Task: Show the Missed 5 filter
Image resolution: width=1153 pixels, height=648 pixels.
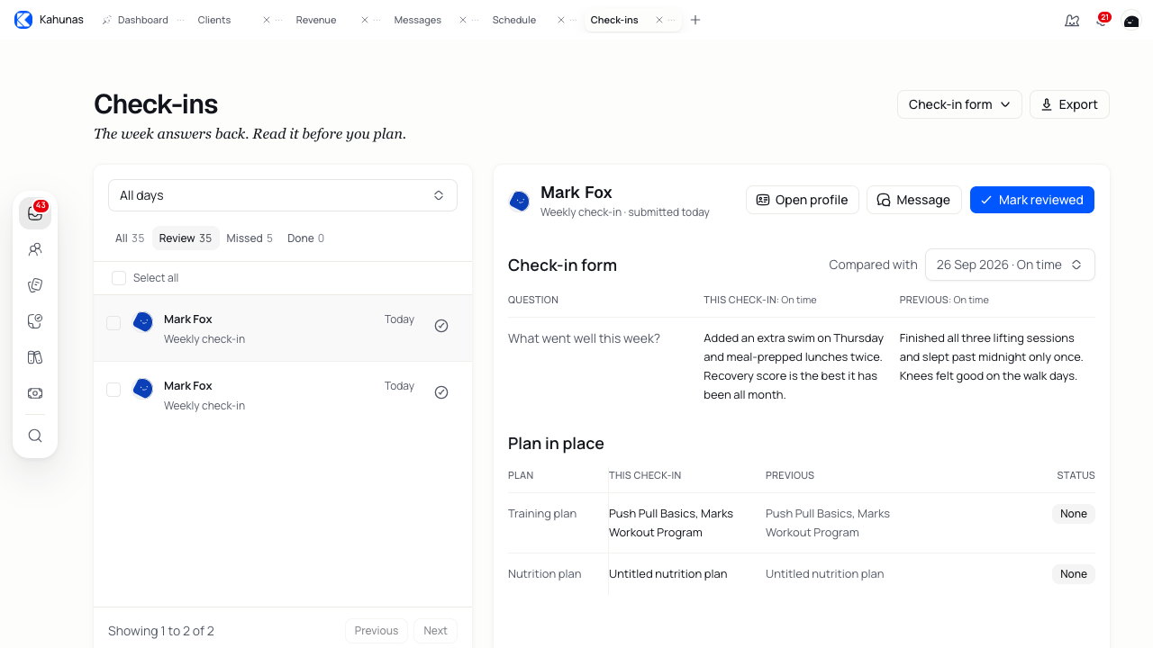Action: click(x=250, y=238)
